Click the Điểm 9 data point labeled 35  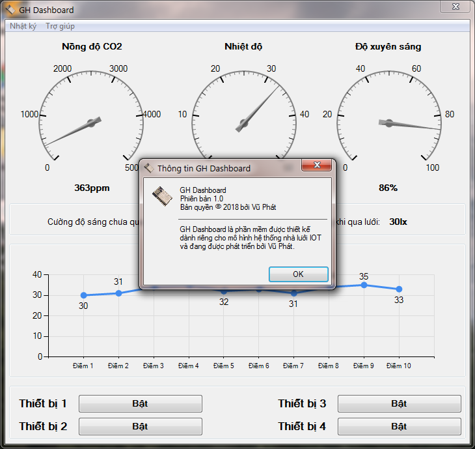(x=364, y=285)
